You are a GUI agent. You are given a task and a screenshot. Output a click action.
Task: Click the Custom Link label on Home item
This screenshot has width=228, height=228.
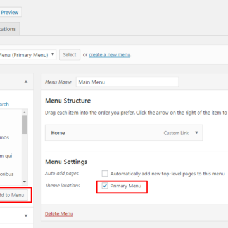point(176,133)
